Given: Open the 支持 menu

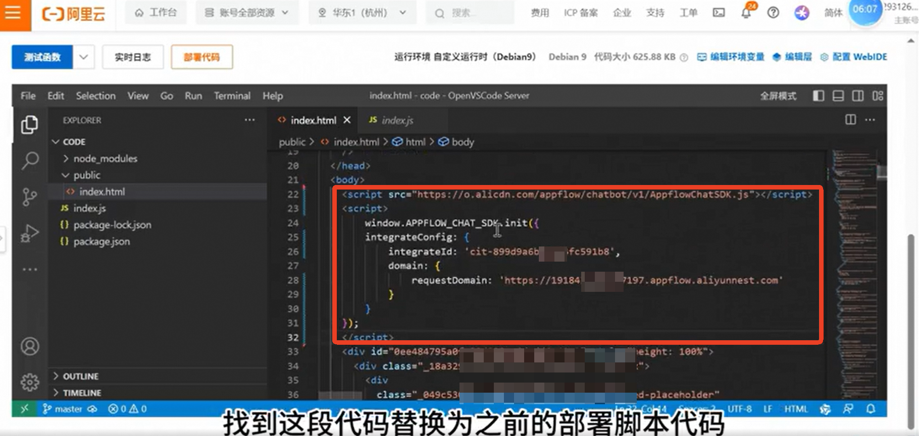Looking at the screenshot, I should [x=655, y=13].
